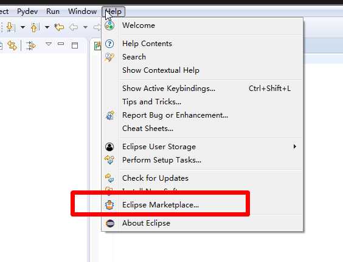Select Perform Setup Tasks
Viewport: 343px width, 262px height.
[x=203, y=160]
